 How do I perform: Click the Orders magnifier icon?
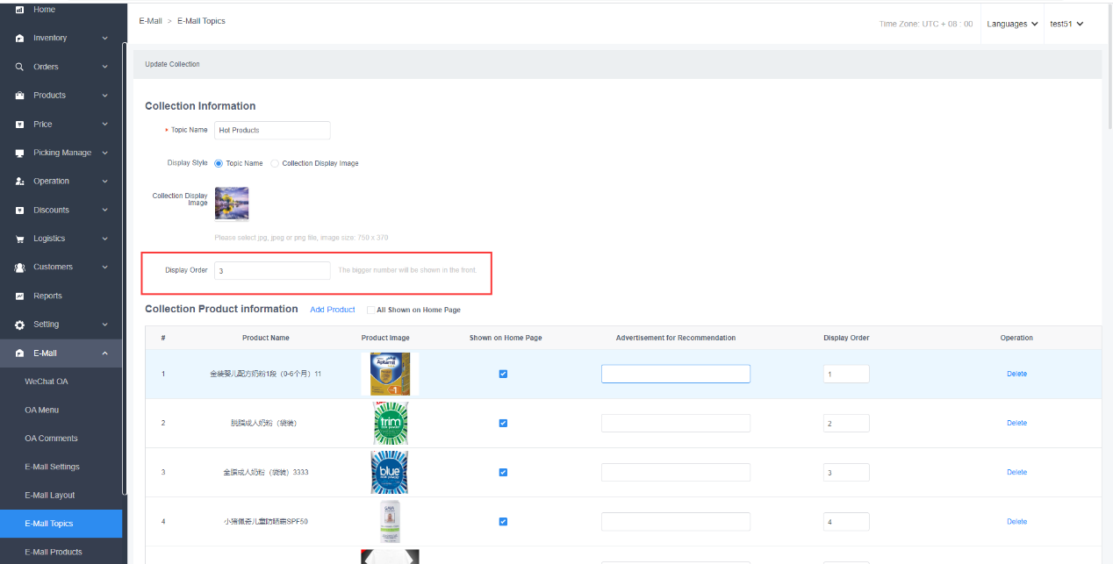pyautogui.click(x=19, y=67)
